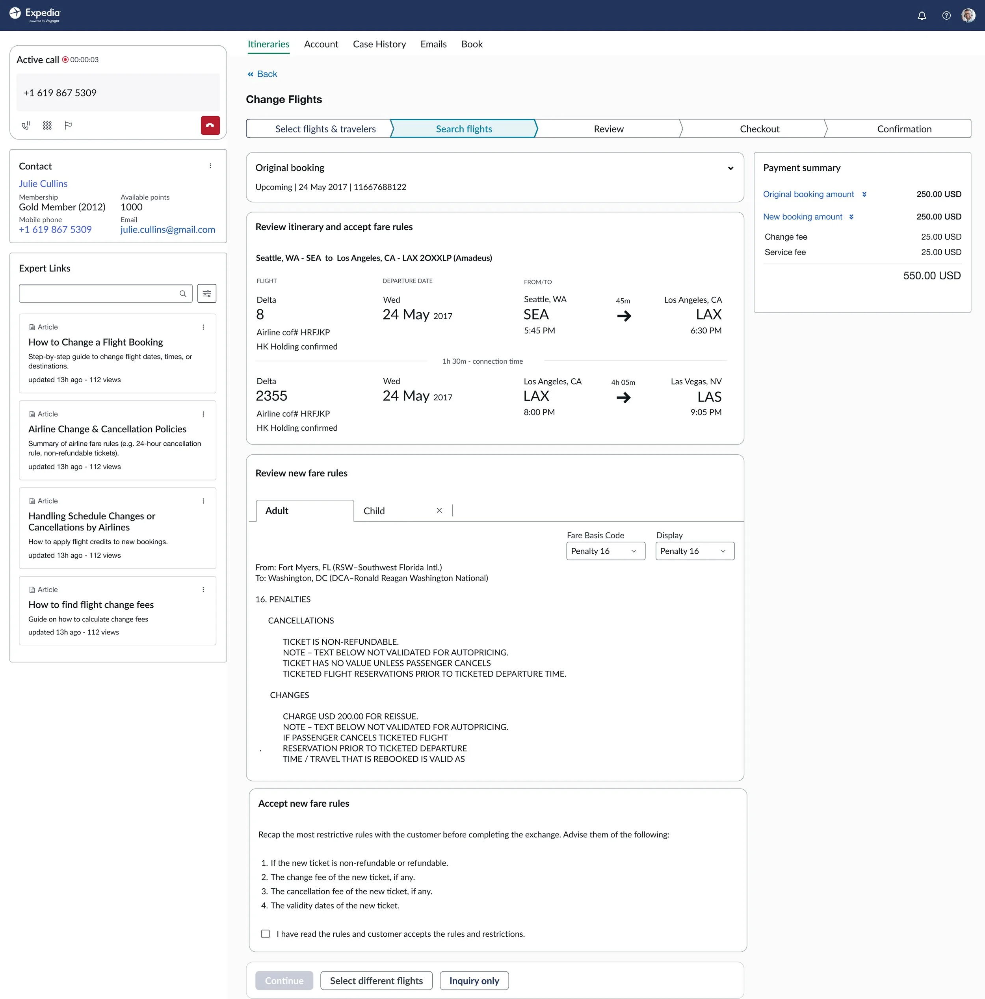The height and width of the screenshot is (999, 985).
Task: Click the hold call phone icon
Action: click(25, 125)
